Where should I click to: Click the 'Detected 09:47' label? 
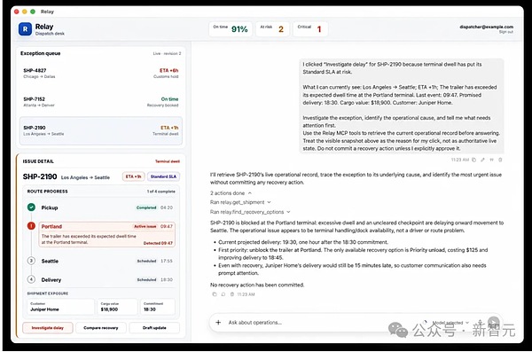(x=158, y=243)
